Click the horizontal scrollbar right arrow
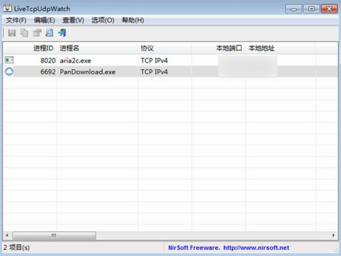Image resolution: width=341 pixels, height=256 pixels. coord(333,236)
